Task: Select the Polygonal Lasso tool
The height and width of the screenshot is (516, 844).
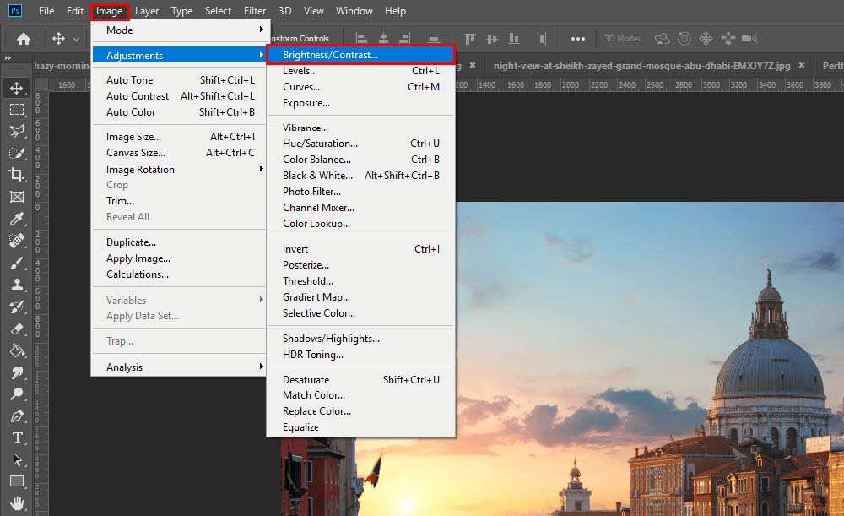Action: (18, 131)
